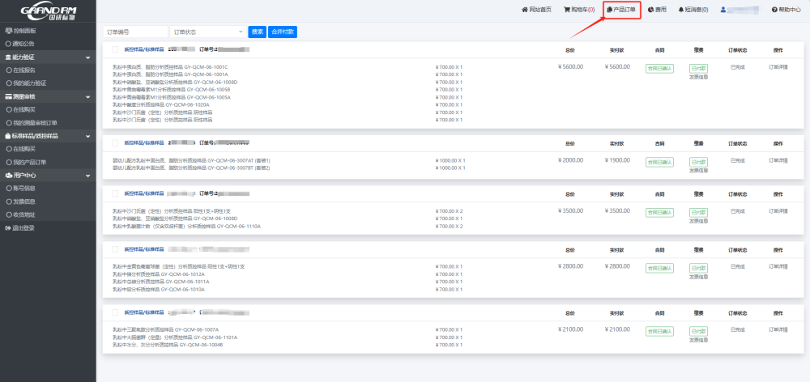Click the user avatar icon in top bar
This screenshot has height=382, width=810.
point(723,10)
